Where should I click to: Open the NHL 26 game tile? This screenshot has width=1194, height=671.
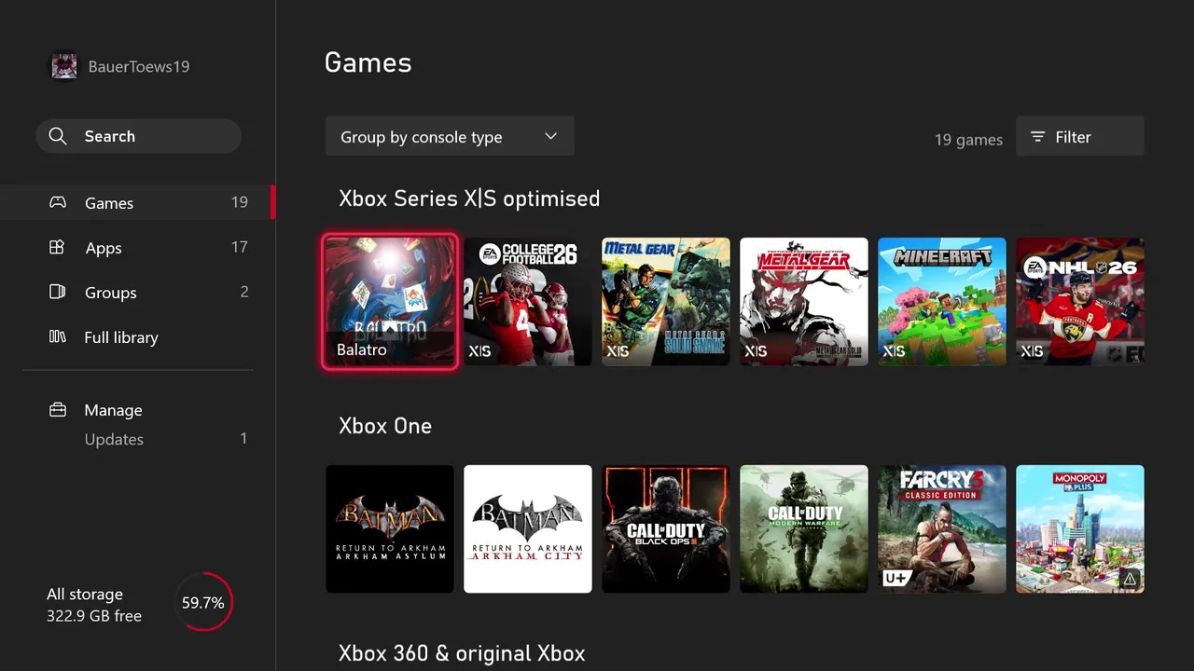(x=1080, y=301)
